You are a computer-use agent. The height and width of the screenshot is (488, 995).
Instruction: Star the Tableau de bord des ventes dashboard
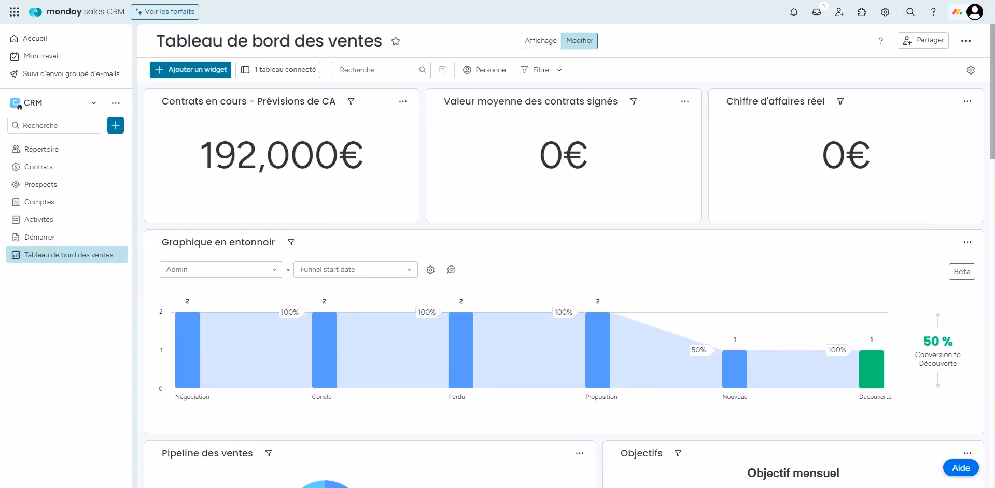pyautogui.click(x=395, y=41)
